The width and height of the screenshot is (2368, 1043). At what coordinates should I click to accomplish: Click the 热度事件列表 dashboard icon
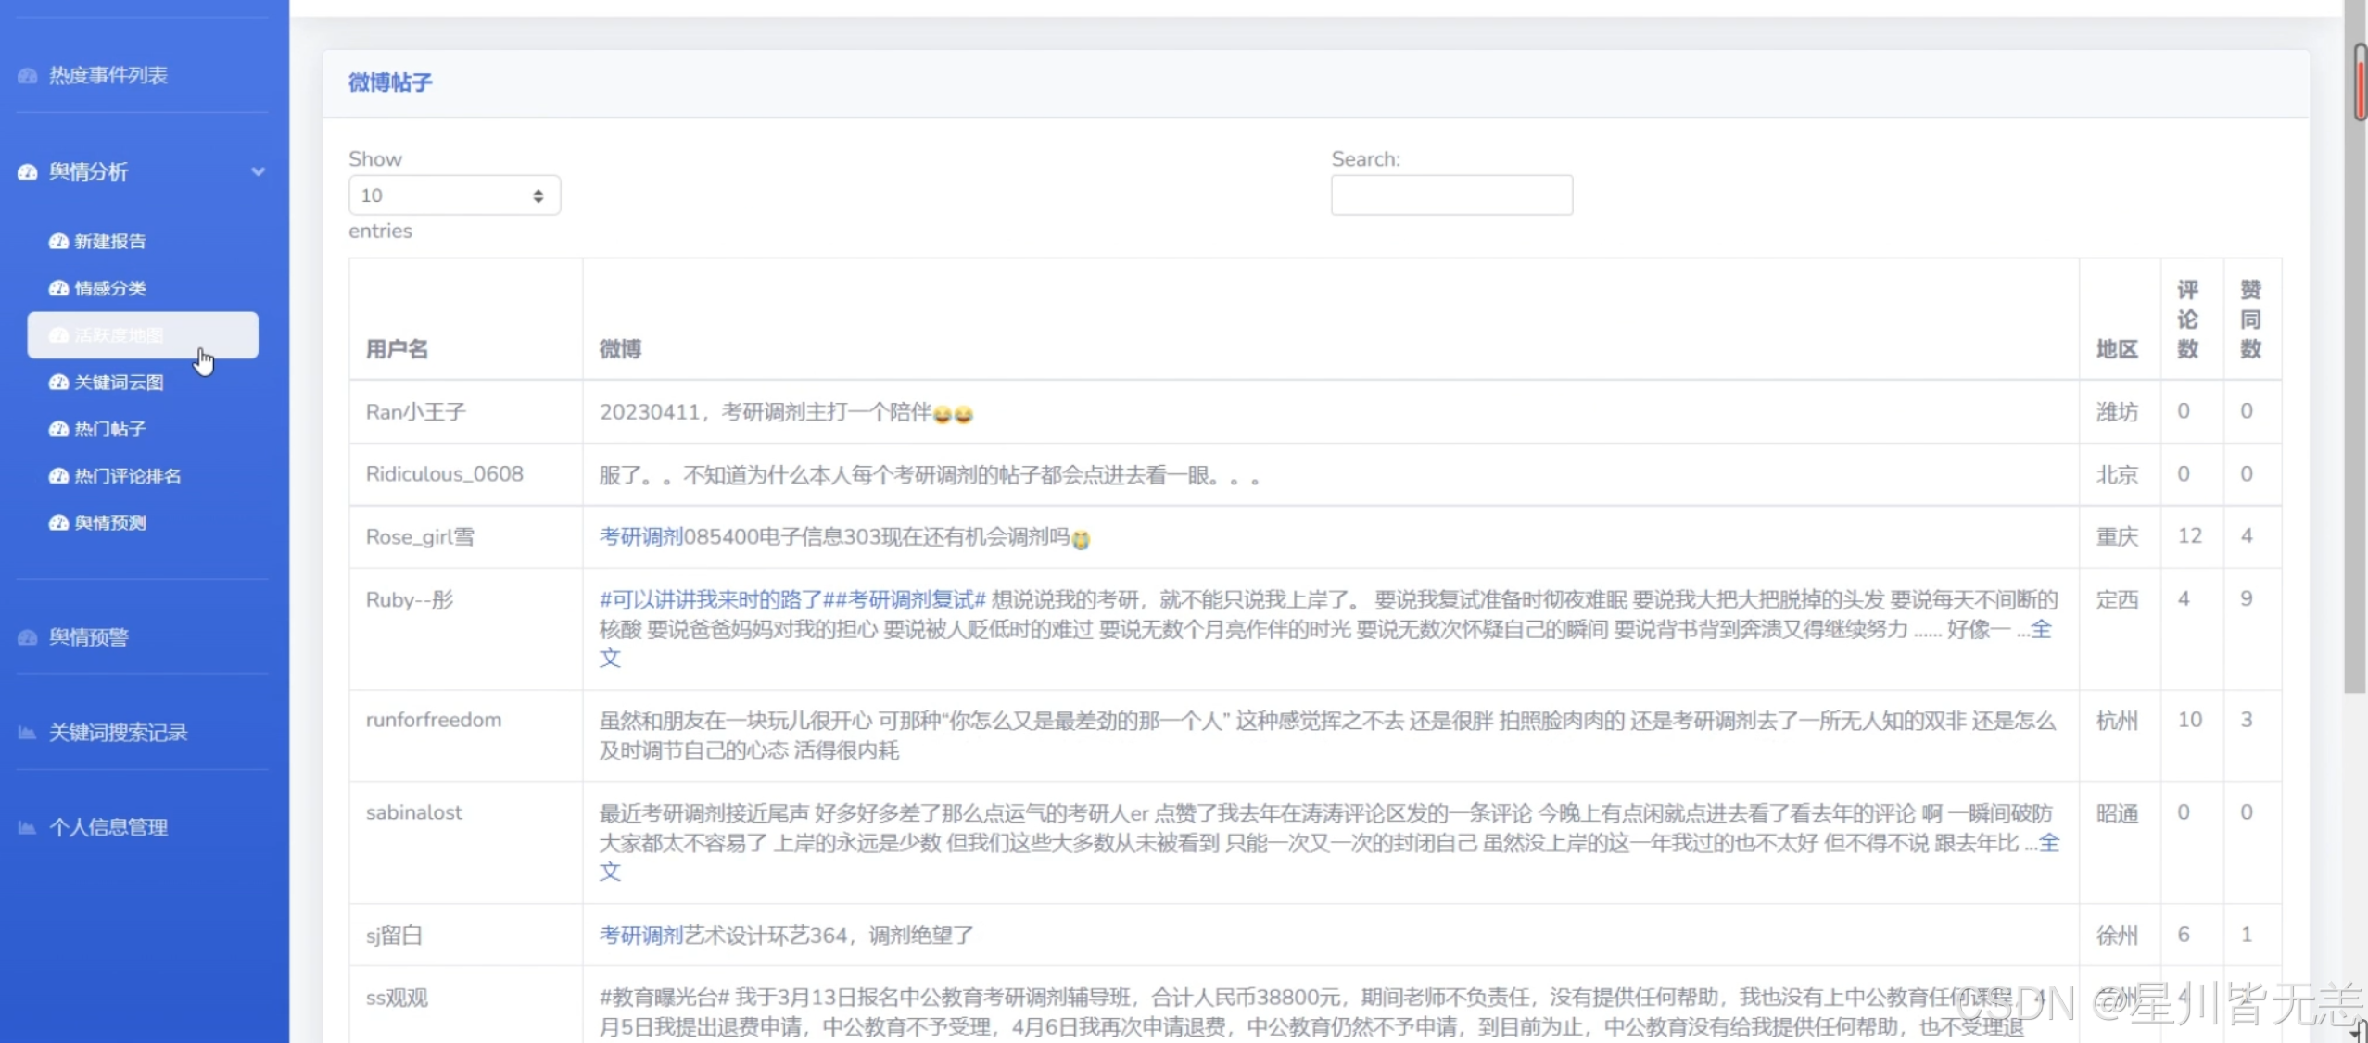point(28,76)
